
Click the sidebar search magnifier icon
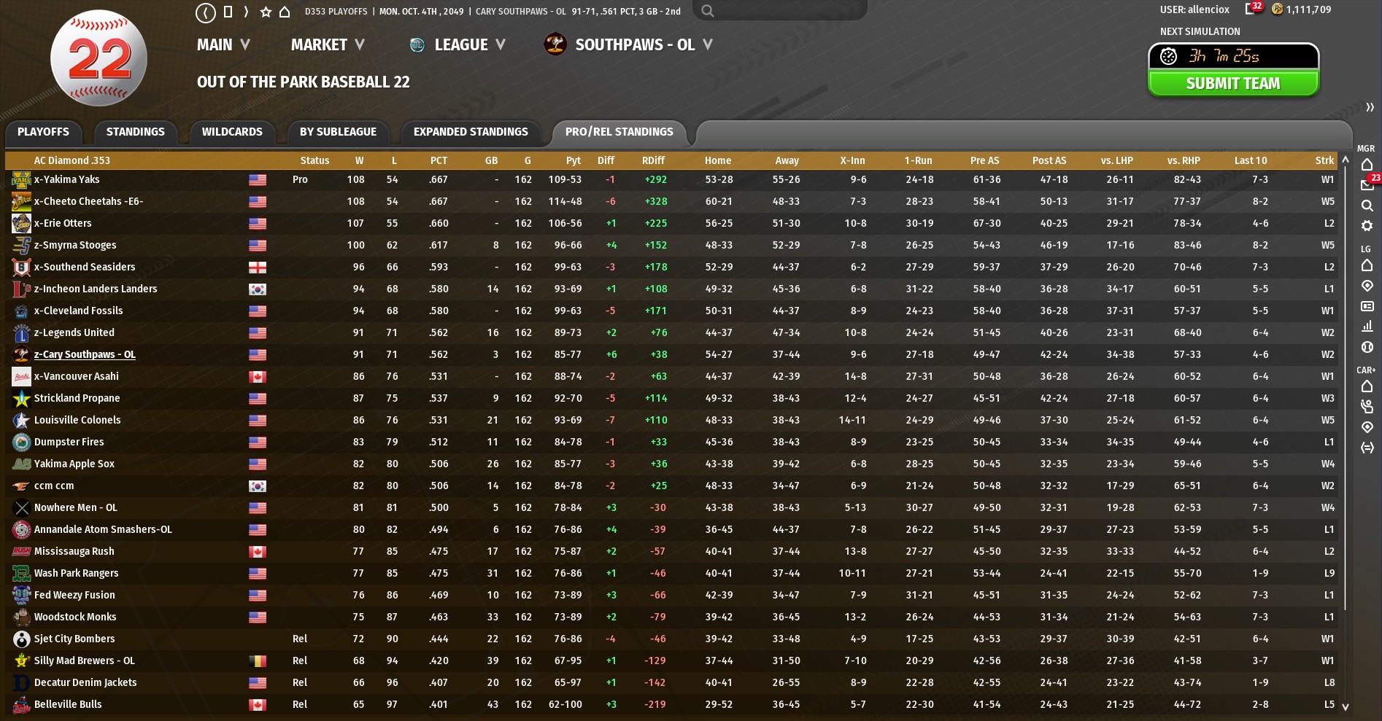1367,206
